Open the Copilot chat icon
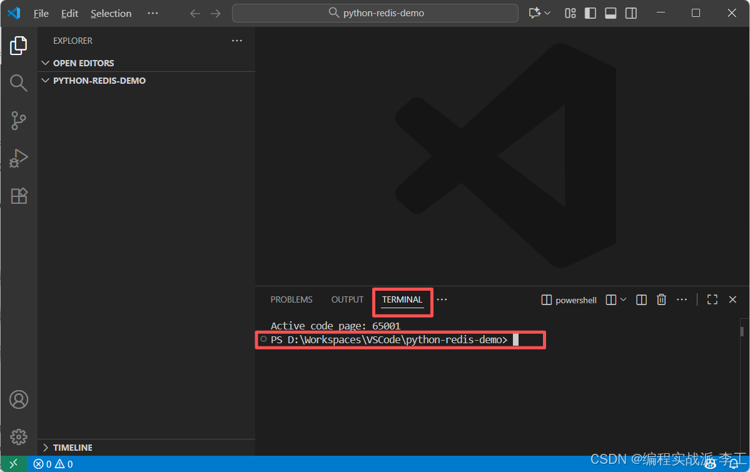750x472 pixels. [x=534, y=13]
